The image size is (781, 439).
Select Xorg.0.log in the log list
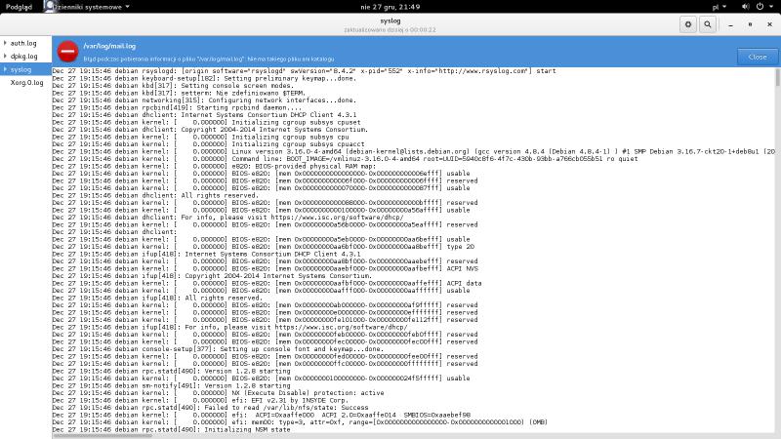(26, 83)
